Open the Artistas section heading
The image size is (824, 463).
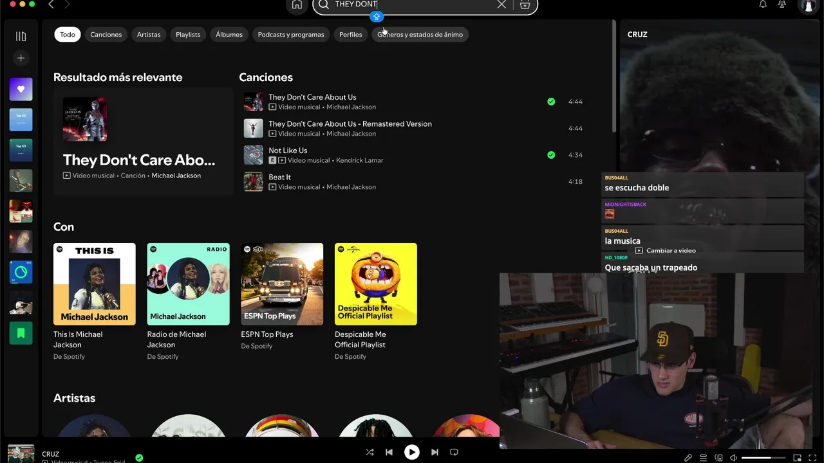[75, 398]
